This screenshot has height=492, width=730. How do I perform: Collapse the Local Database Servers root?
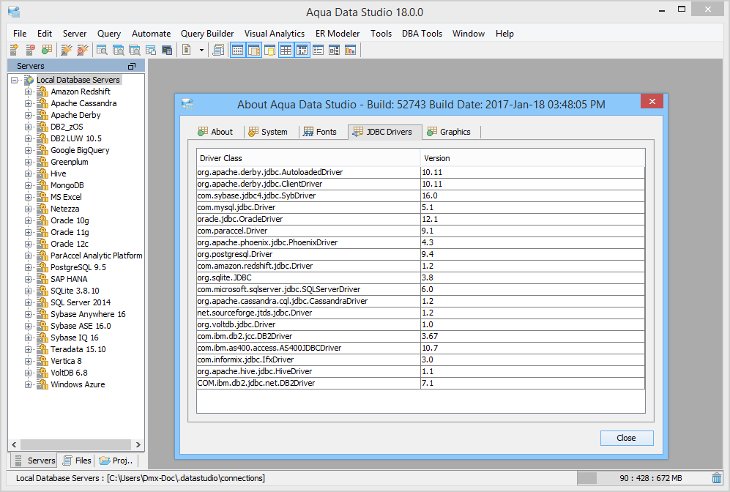(15, 80)
